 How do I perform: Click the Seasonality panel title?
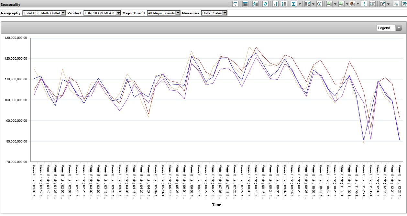[x=10, y=5]
